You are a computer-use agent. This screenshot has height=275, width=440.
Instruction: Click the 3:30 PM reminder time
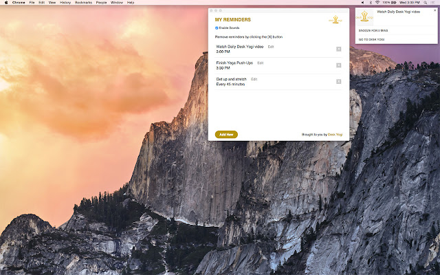(223, 68)
